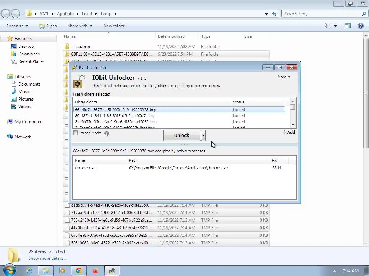This screenshot has height=276, width=369.
Task: Sort Explorer by the Type column header
Action: click(220, 36)
